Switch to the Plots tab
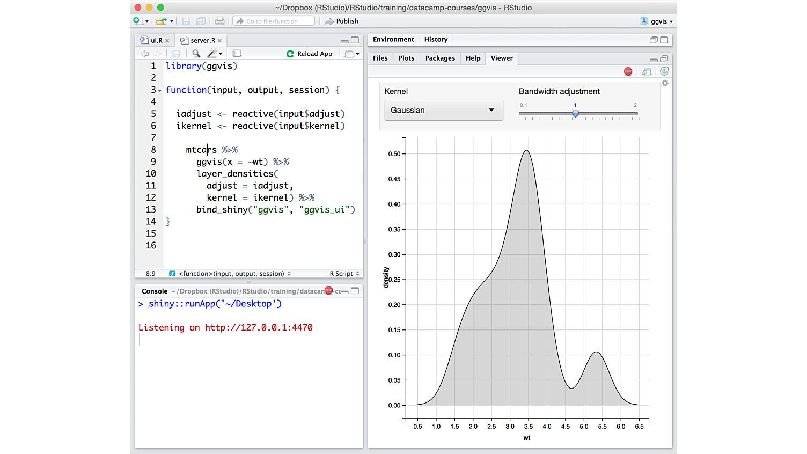This screenshot has height=454, width=807. [406, 58]
